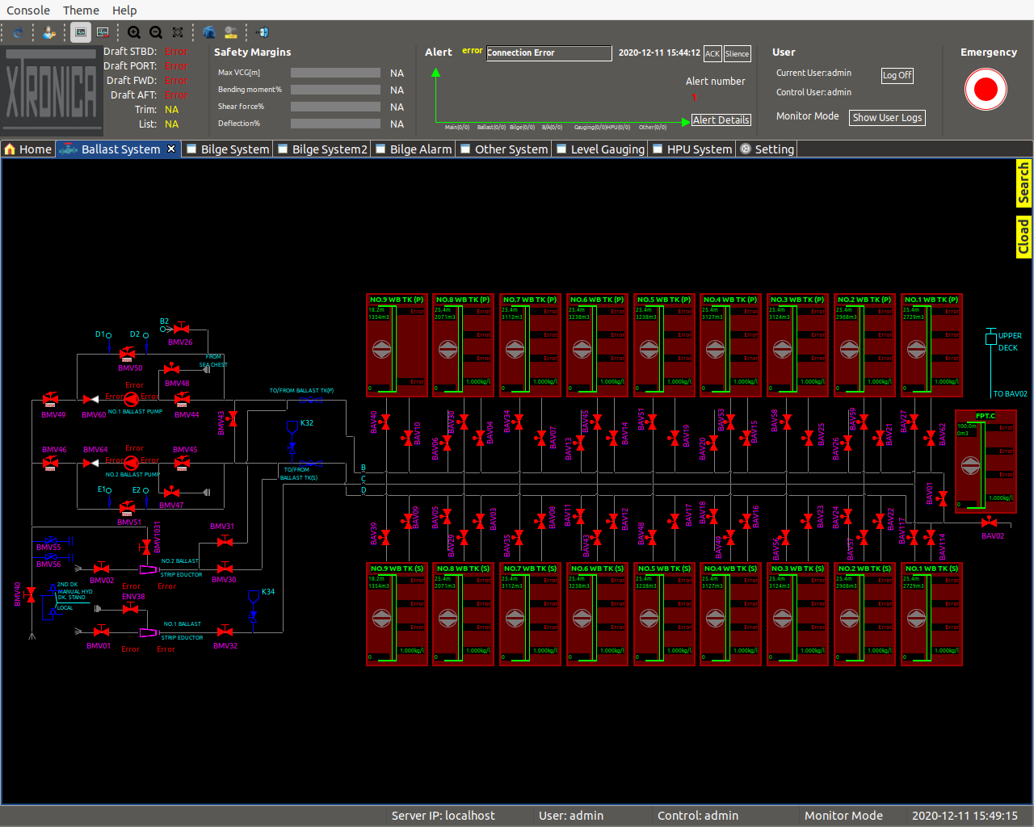Toggle the monitor icon with red bar
Image resolution: width=1034 pixels, height=827 pixels.
point(103,32)
